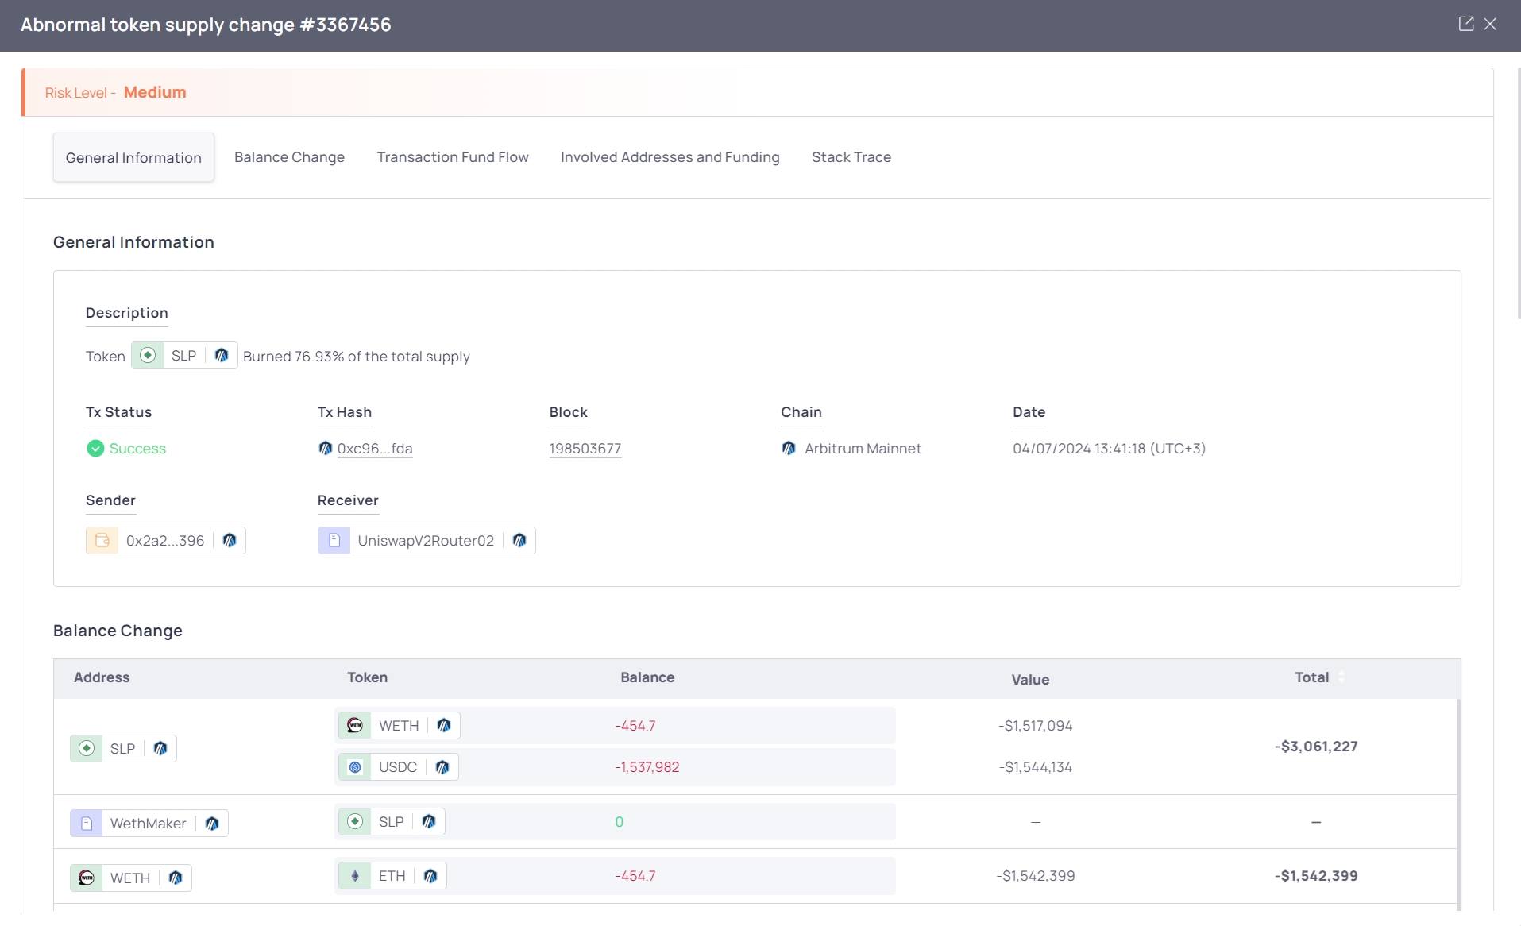The image size is (1521, 926).
Task: Sort the table by Total column
Action: tap(1341, 677)
